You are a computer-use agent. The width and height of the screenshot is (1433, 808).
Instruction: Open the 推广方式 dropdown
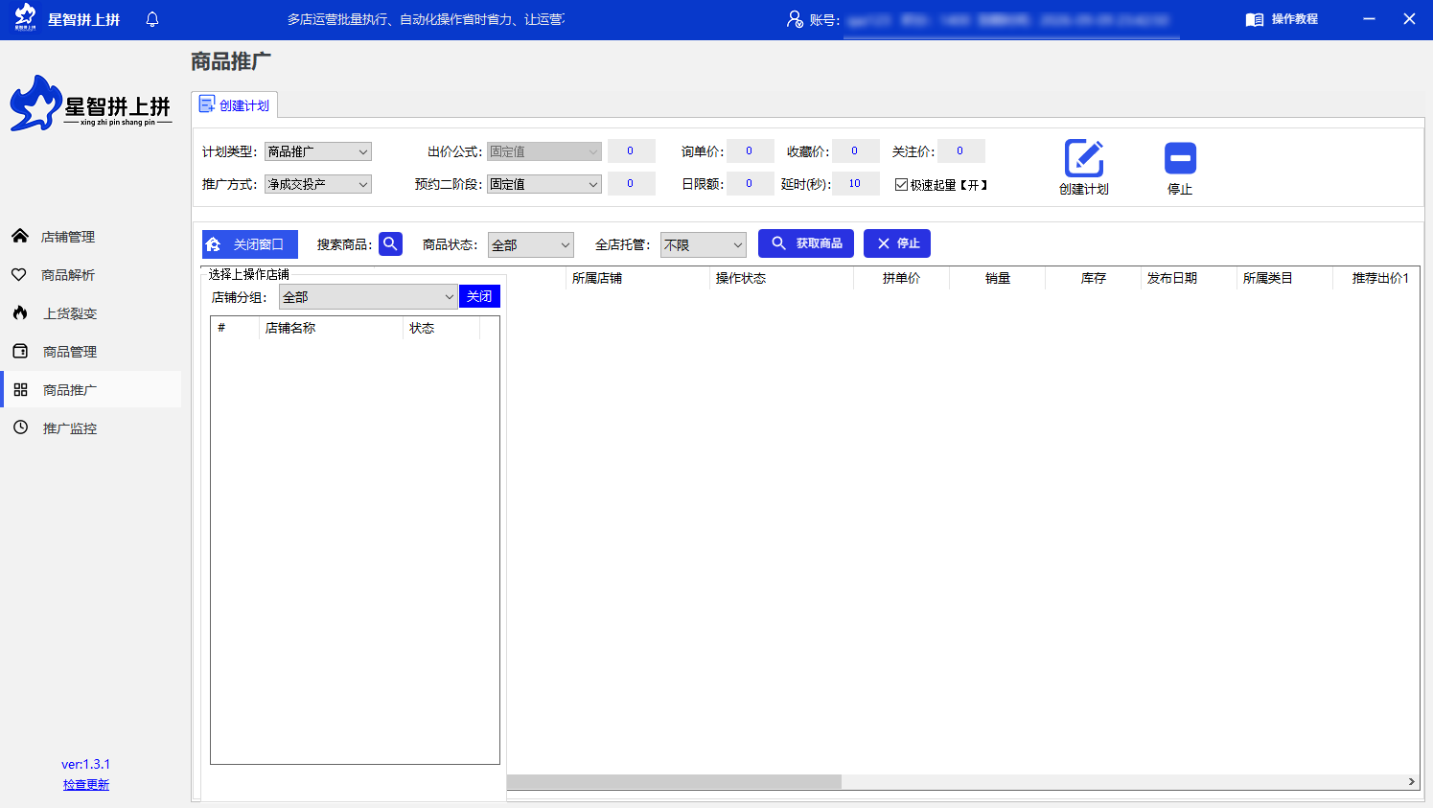(317, 184)
